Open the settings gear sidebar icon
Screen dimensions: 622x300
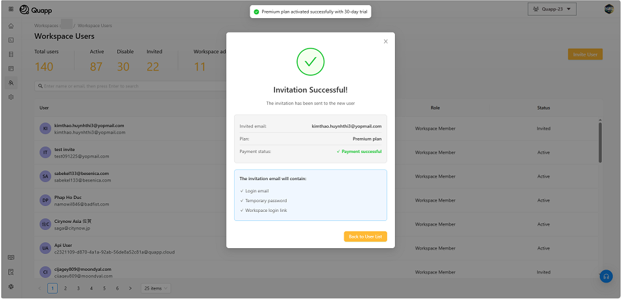[11, 97]
